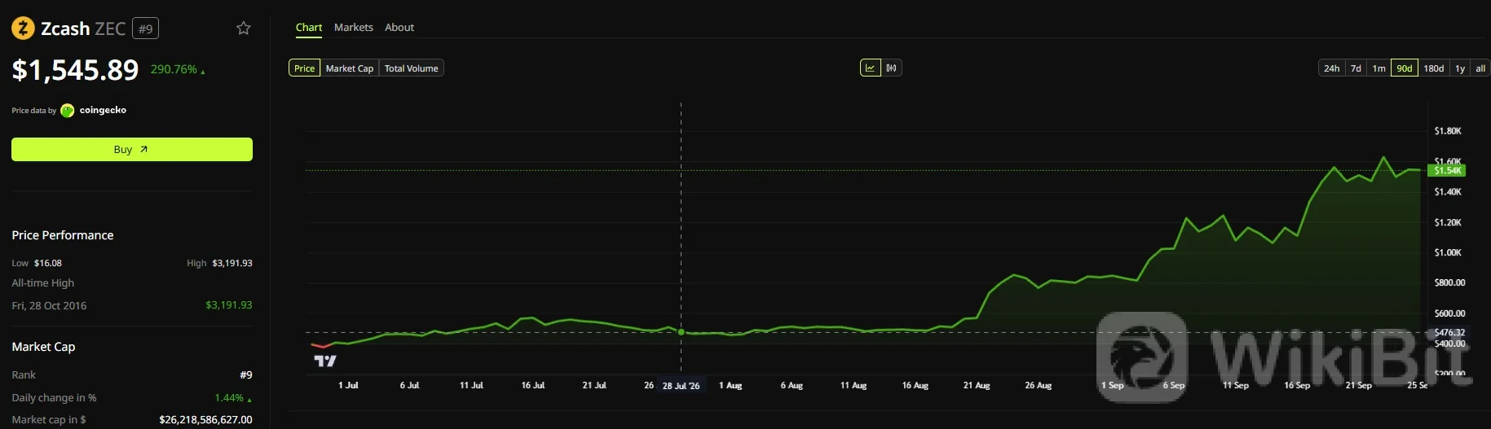Click the $1.00K price axis label
This screenshot has height=429, width=1491.
click(x=1448, y=253)
